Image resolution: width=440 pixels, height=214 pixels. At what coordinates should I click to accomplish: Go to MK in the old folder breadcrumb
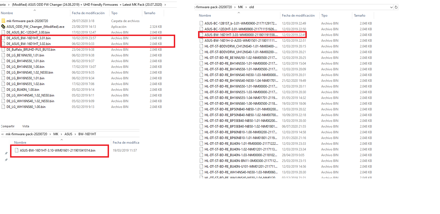241,7
